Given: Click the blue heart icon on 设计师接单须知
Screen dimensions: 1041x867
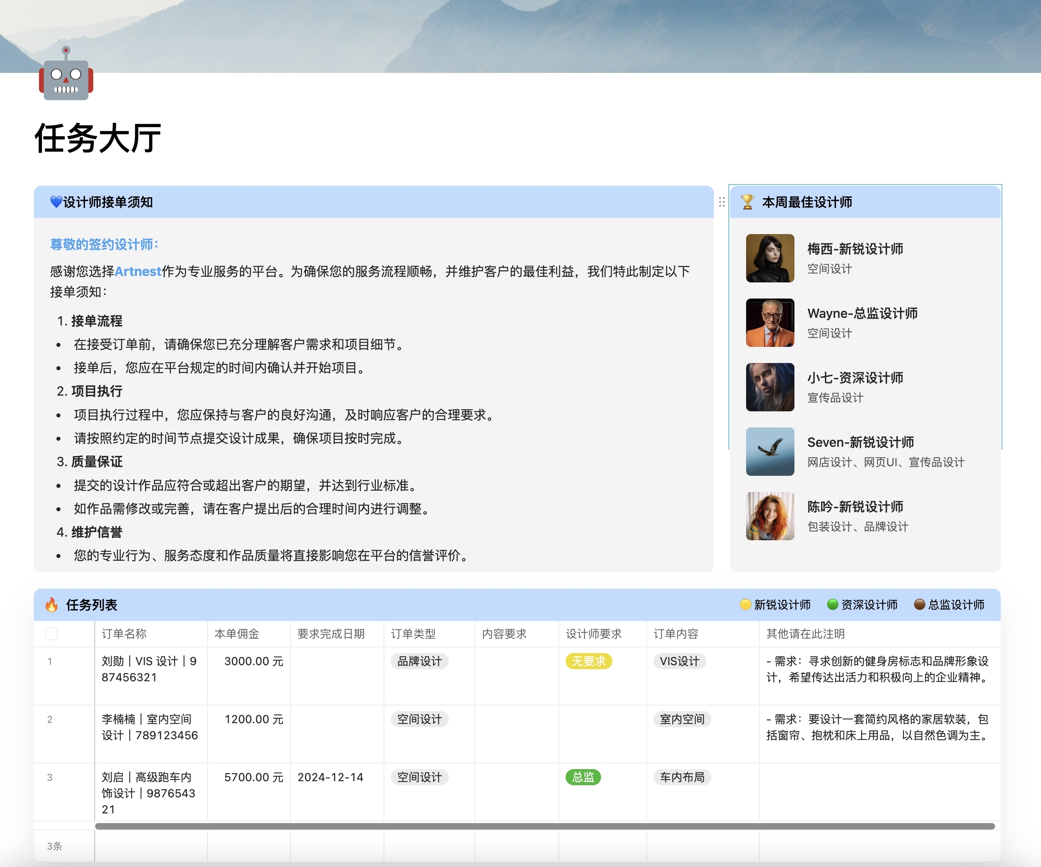Looking at the screenshot, I should pos(56,202).
